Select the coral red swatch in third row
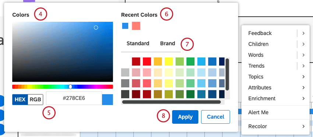This screenshot has width=313, height=137. pyautogui.click(x=147, y=83)
